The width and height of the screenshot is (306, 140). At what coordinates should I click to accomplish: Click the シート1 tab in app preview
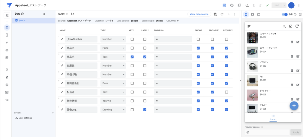point(273,117)
